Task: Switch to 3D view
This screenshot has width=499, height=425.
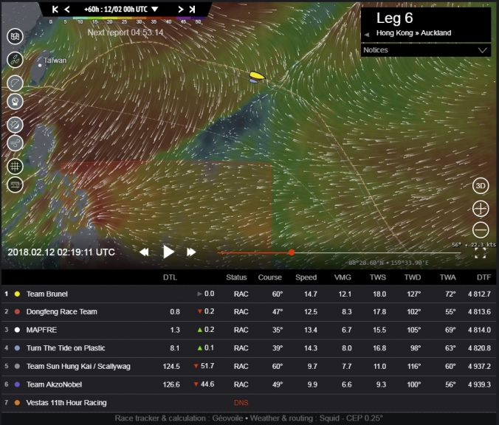Action: pyautogui.click(x=481, y=186)
